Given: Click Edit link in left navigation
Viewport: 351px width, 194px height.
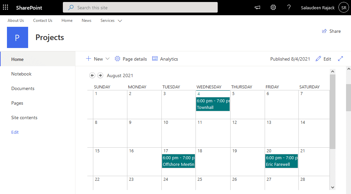Looking at the screenshot, I should 15,132.
